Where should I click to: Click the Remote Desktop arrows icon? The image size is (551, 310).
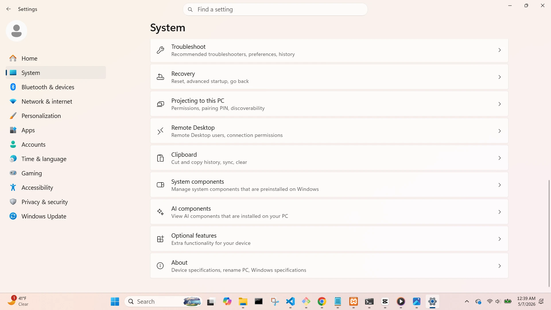click(160, 131)
